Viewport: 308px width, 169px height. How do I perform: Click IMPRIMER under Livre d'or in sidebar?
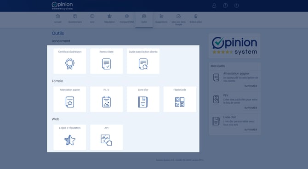(251, 130)
